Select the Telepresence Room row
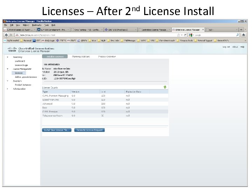252x189 pixels. (x=105, y=116)
